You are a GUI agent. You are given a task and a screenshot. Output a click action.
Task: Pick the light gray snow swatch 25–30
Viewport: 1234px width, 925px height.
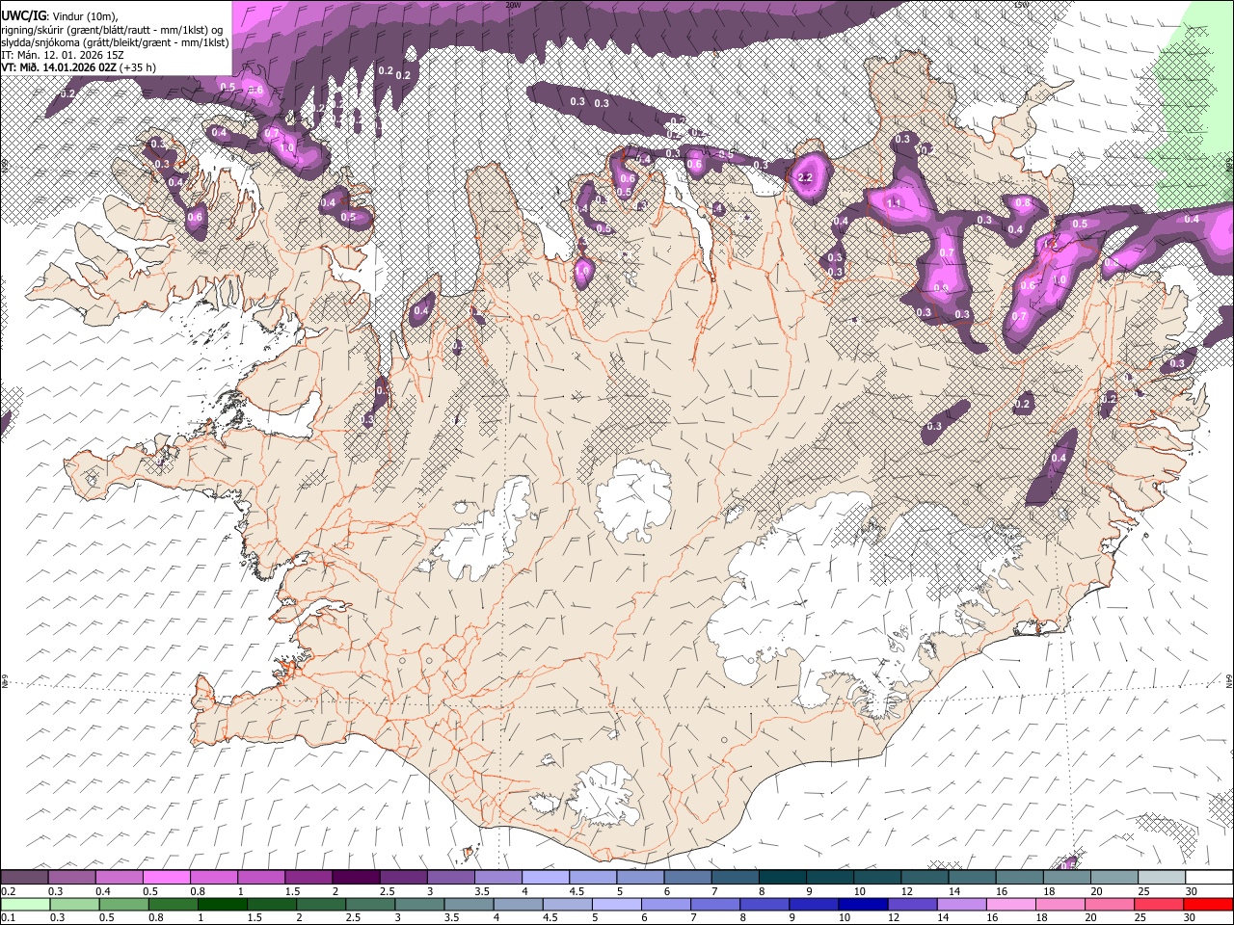click(1162, 878)
